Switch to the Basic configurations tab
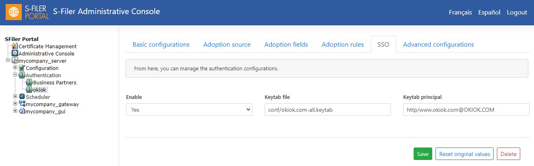This screenshot has height=166, width=534. click(161, 45)
